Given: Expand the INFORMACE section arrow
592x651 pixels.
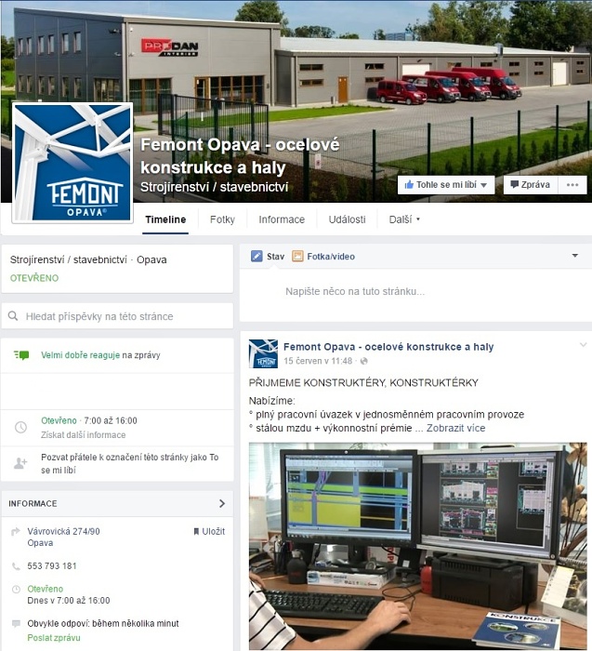Looking at the screenshot, I should click(x=222, y=503).
